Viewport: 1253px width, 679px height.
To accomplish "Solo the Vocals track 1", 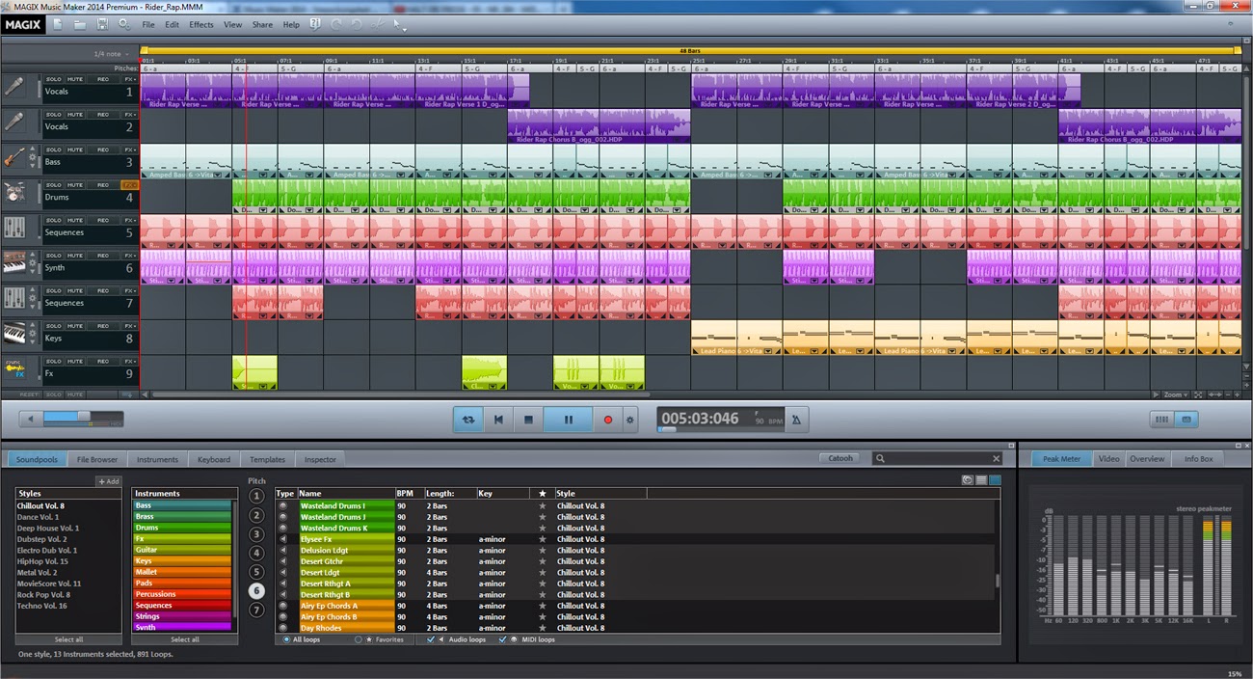I will (55, 79).
